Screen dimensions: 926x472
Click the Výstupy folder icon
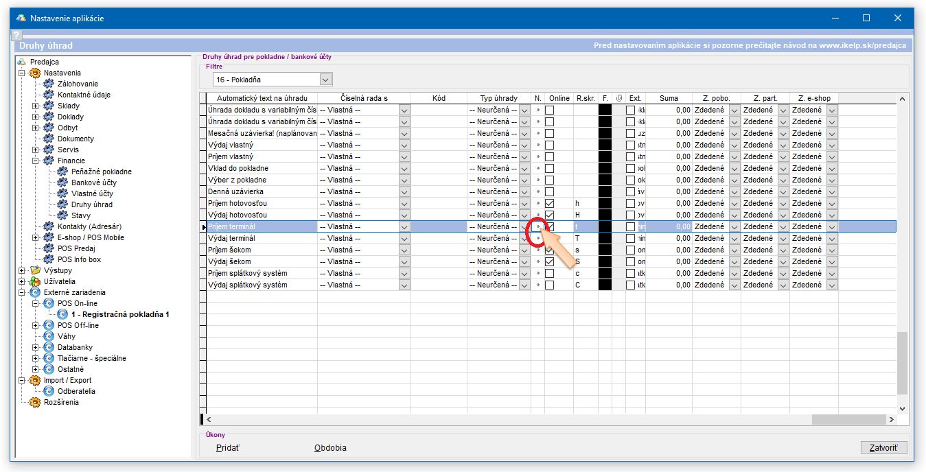tap(34, 270)
